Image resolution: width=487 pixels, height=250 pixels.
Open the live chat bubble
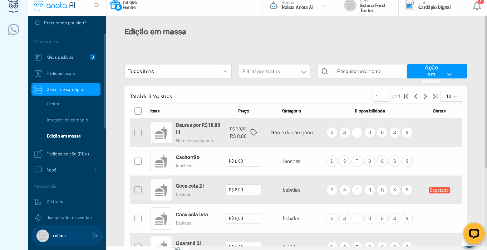(x=474, y=234)
